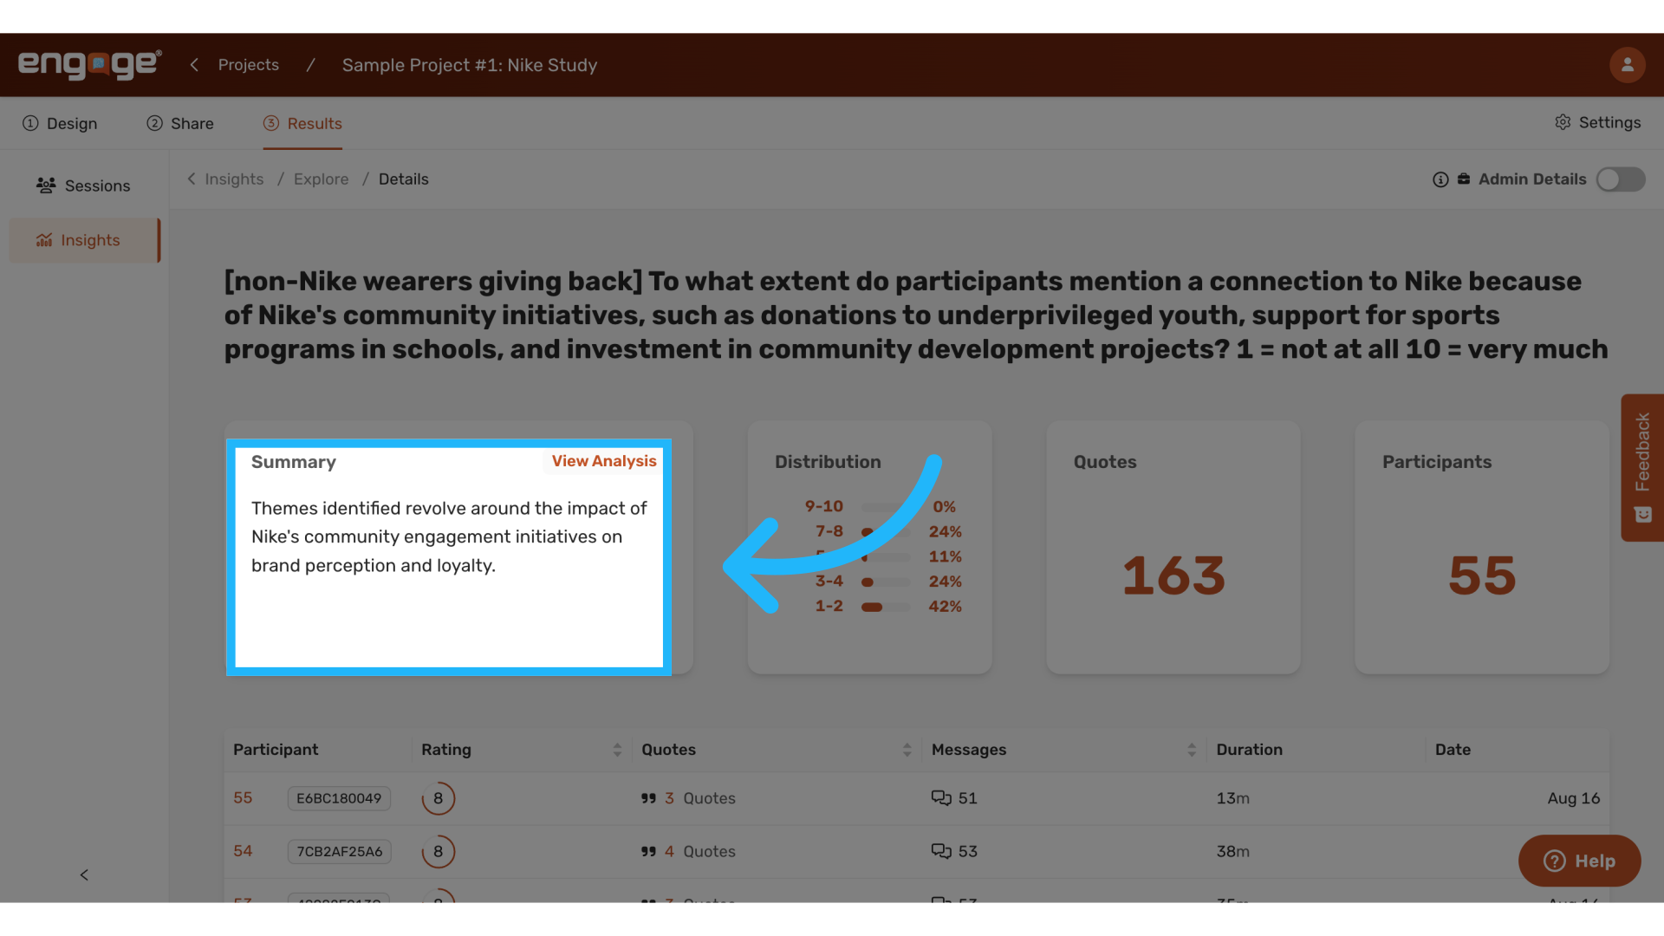
Task: Click the Distribution card title
Action: 828,462
